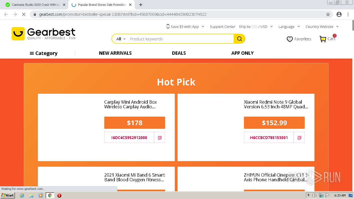The height and width of the screenshot is (199, 354).
Task: Open the Chrome profile avatar icon
Action: [339, 14]
